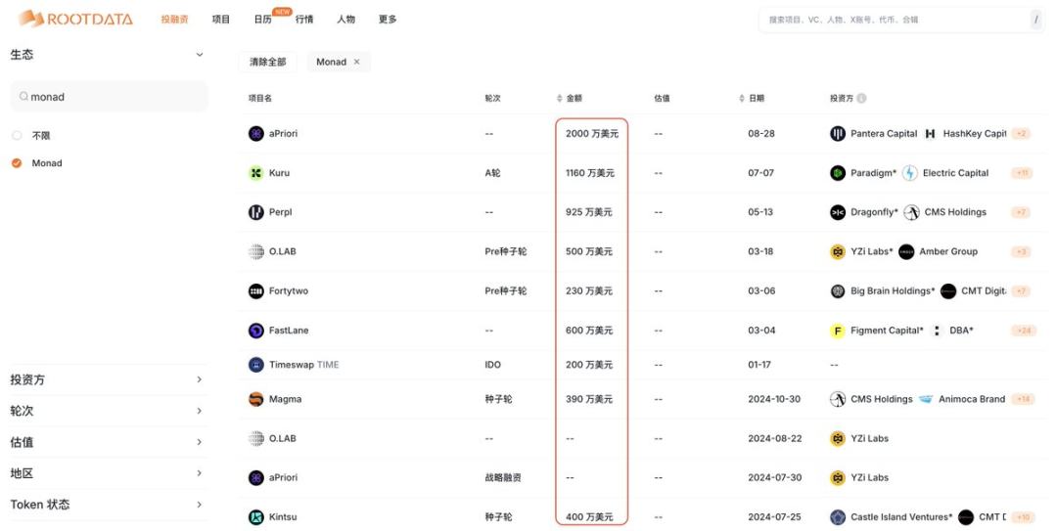1057x531 pixels.
Task: Click the Magma project icon
Action: click(x=256, y=399)
